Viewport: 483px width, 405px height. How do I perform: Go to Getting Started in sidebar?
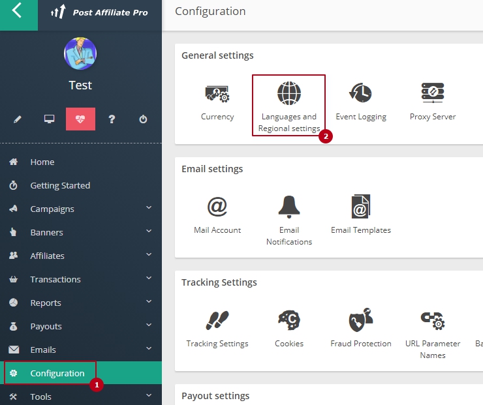click(x=60, y=185)
